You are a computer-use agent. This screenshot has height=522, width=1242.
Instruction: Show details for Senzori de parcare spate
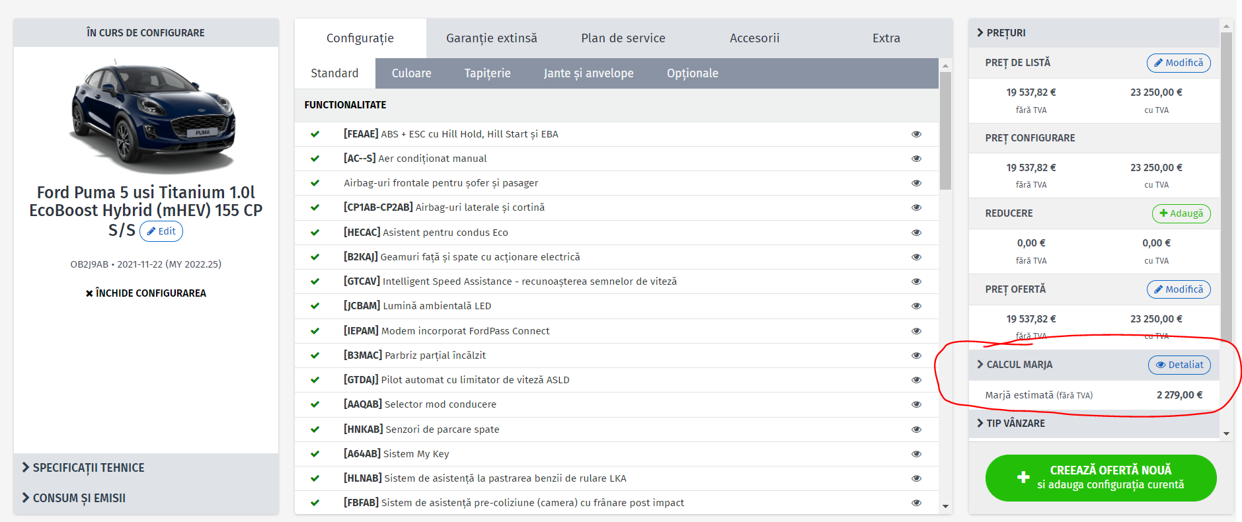(916, 429)
